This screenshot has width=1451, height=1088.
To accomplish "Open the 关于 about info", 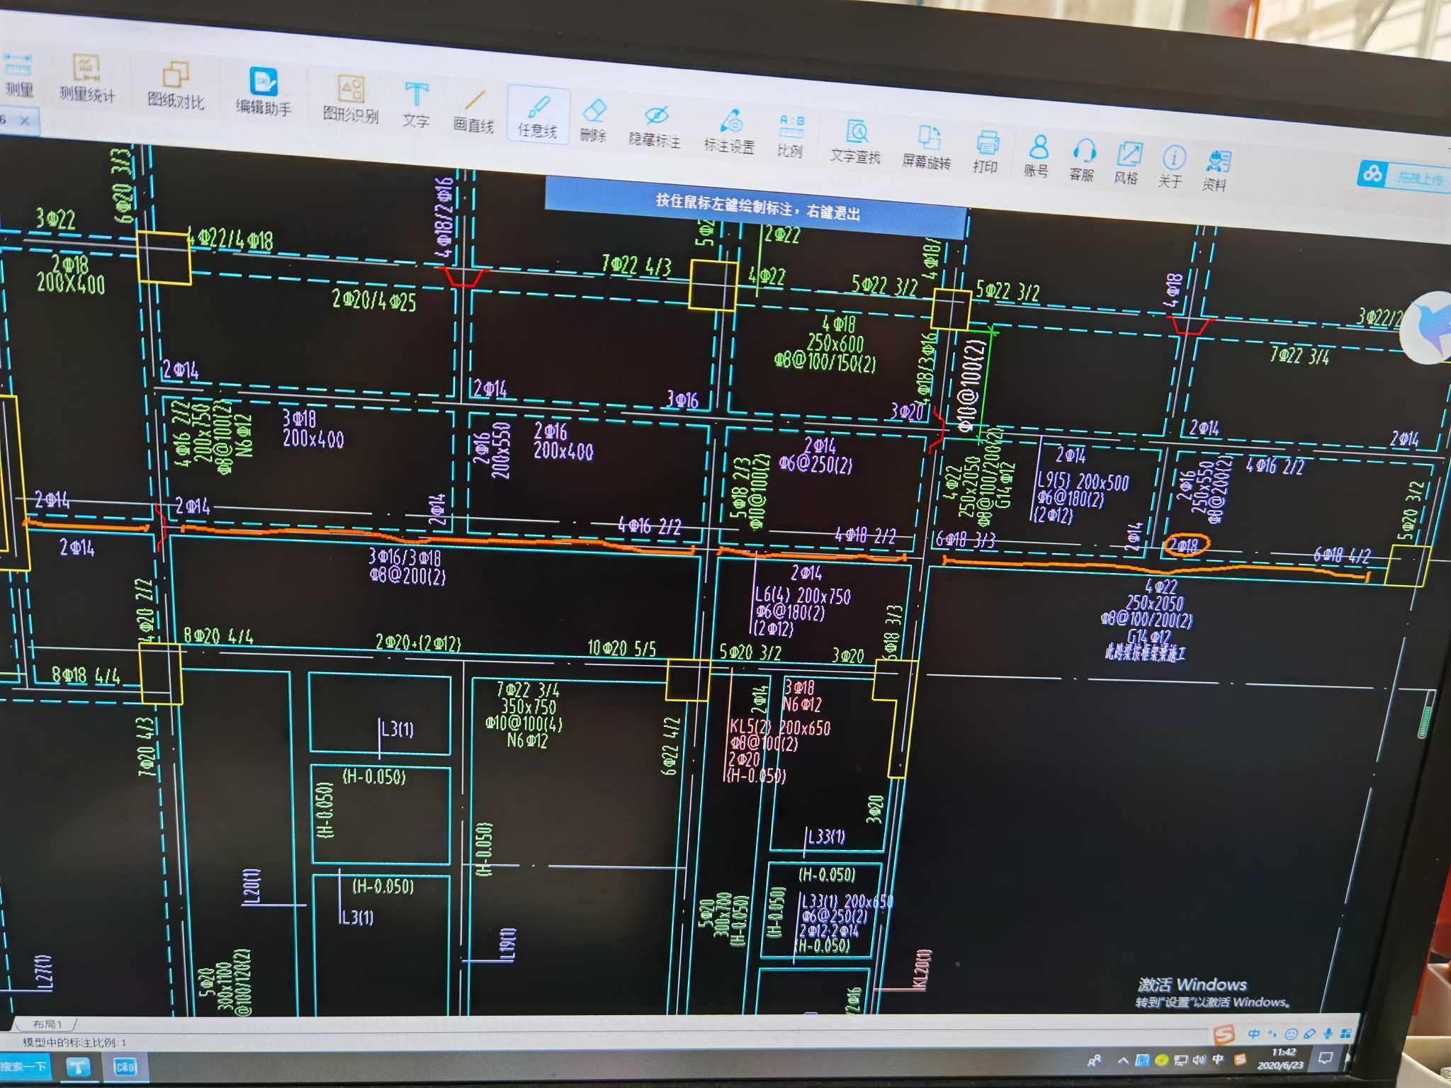I will pos(1172,167).
